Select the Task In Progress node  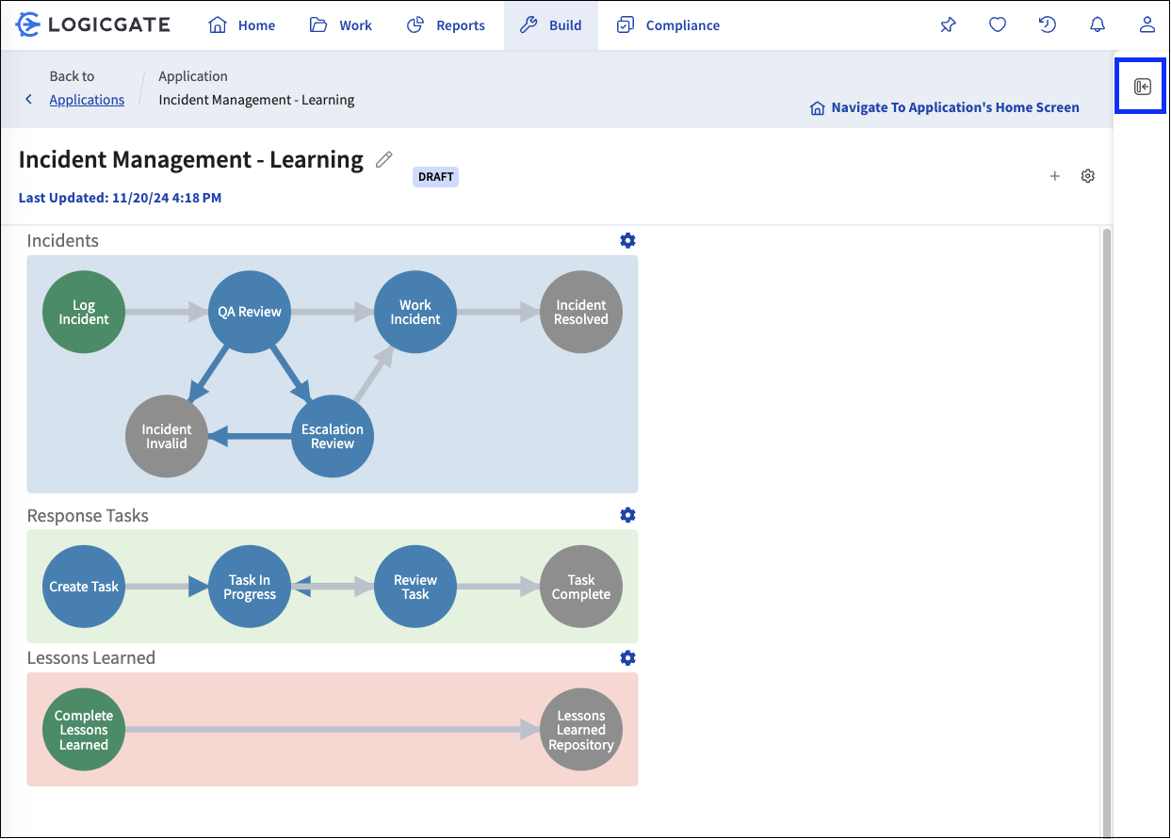point(250,587)
